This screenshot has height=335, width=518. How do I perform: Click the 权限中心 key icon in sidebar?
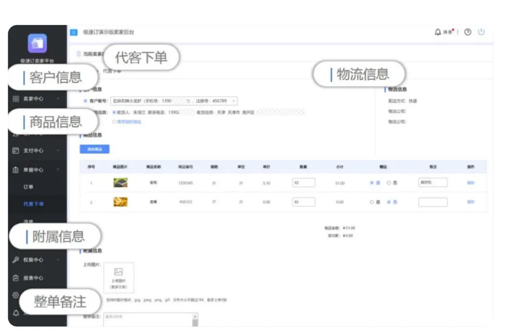click(x=16, y=260)
